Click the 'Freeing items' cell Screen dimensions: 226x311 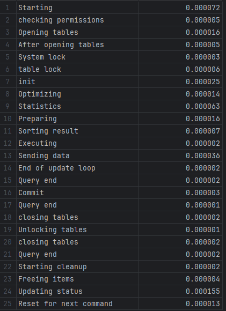click(77, 279)
